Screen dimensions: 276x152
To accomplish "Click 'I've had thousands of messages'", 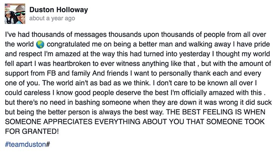I will click(x=56, y=34).
